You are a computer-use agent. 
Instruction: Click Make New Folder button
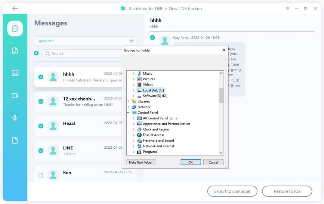[x=141, y=162]
